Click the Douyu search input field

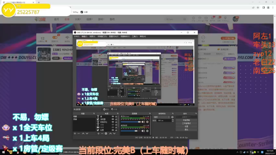[174, 19]
